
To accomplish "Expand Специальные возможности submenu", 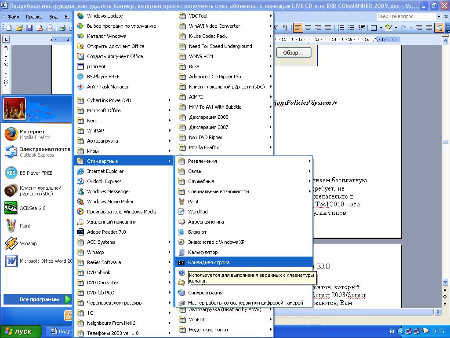I will [243, 191].
